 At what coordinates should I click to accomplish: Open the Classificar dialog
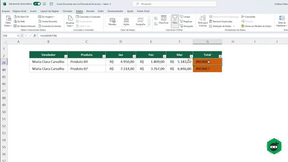(x=163, y=20)
